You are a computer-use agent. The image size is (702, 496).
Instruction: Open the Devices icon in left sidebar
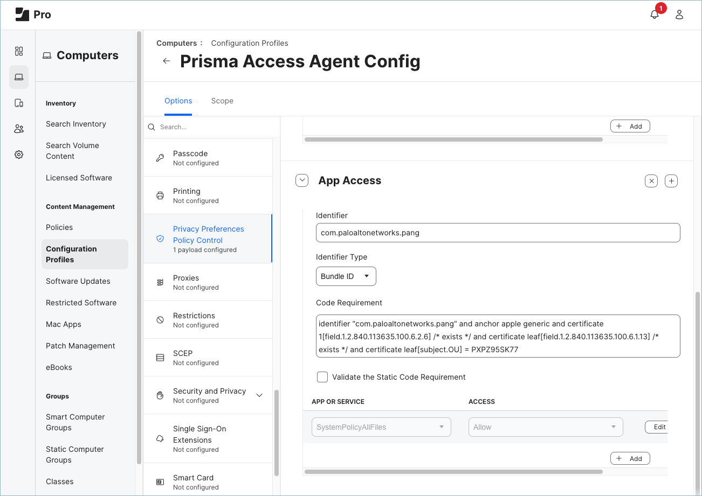[x=19, y=103]
